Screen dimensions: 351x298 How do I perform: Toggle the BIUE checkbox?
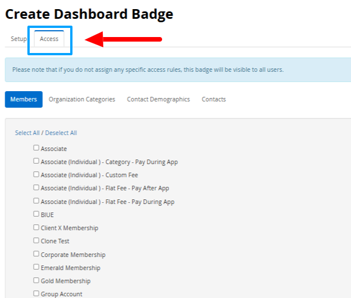(x=37, y=214)
